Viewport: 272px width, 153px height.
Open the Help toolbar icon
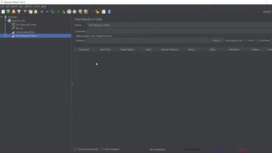click(109, 11)
